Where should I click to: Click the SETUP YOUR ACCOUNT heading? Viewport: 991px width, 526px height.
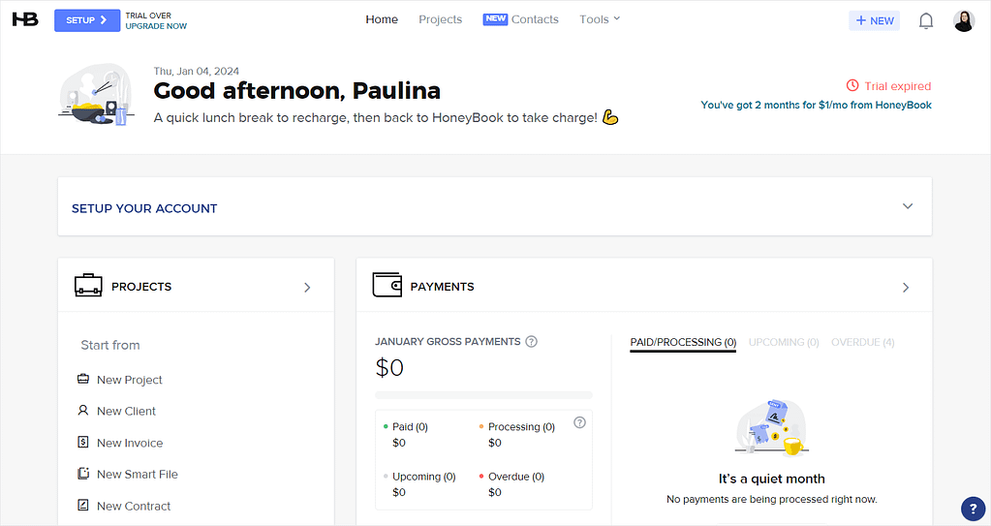point(144,208)
